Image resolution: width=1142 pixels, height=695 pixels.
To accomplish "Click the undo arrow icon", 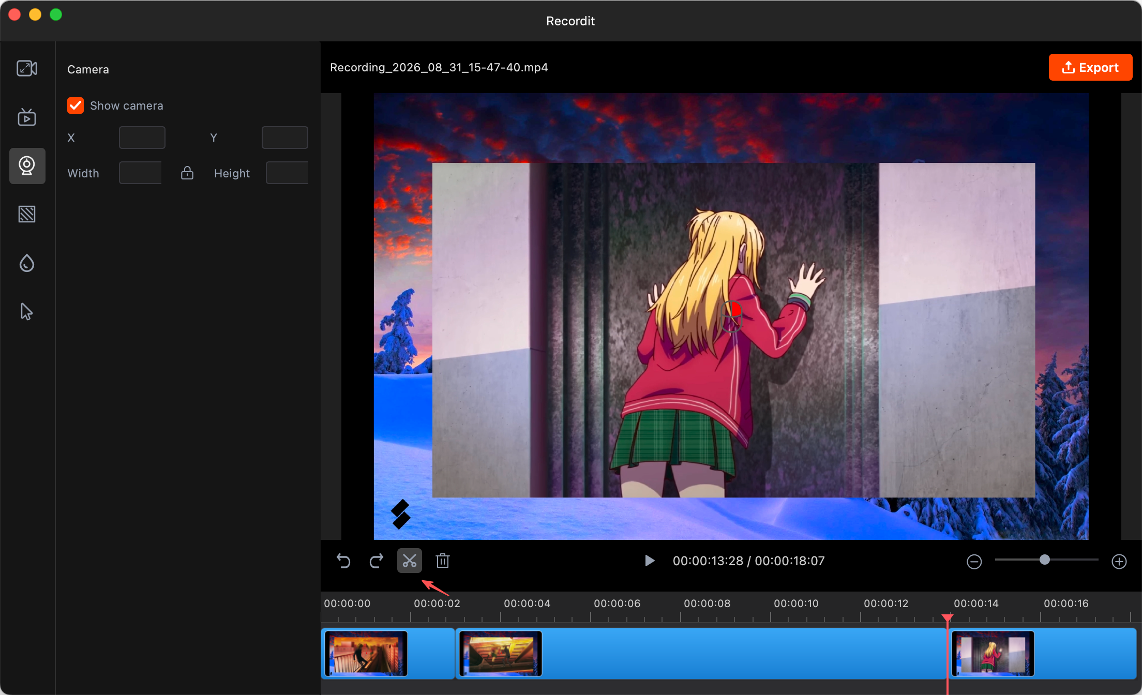I will click(x=343, y=561).
